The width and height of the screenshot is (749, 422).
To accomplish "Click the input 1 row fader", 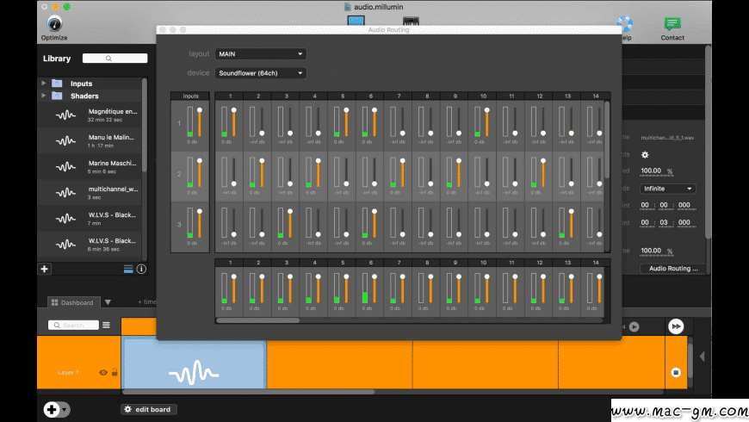I will click(x=200, y=123).
